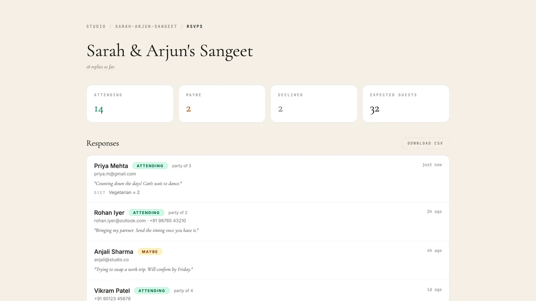Click Vikram's phone number +91 90123 45678

113,298
